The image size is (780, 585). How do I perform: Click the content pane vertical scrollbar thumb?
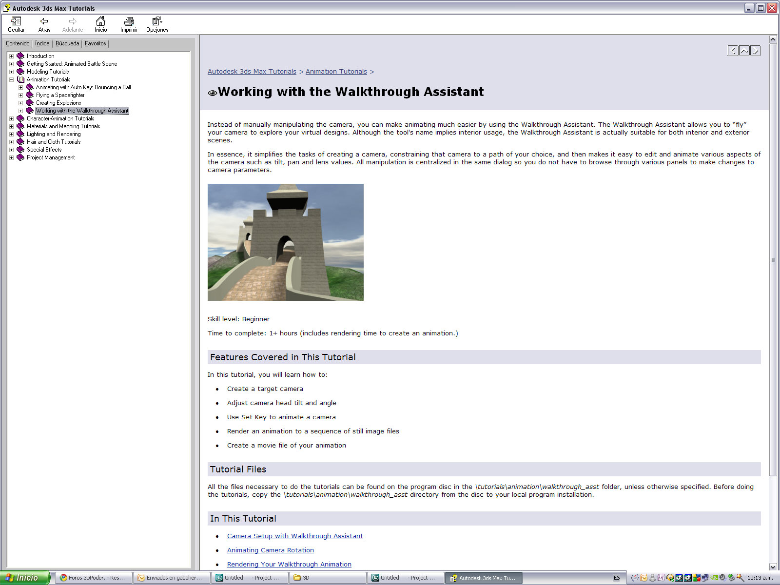(x=773, y=259)
